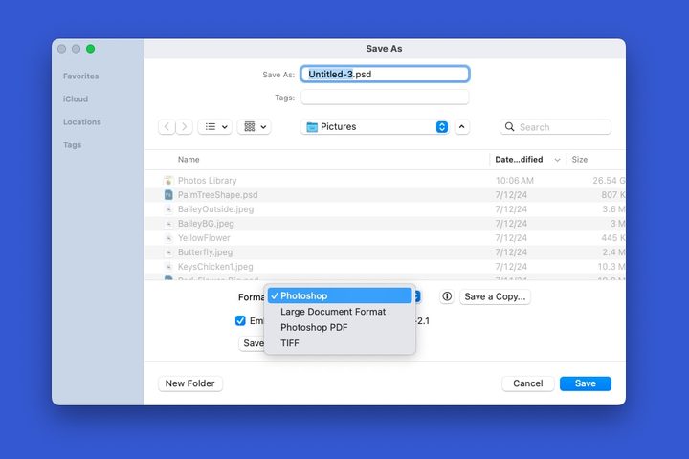This screenshot has height=459, width=689.
Task: Open the icon grouping view dropdown
Action: pos(254,127)
